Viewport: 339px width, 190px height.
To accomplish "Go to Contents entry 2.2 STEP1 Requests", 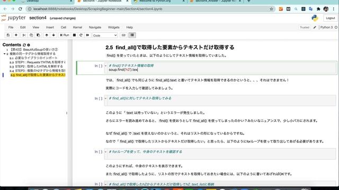I will click(40, 62).
